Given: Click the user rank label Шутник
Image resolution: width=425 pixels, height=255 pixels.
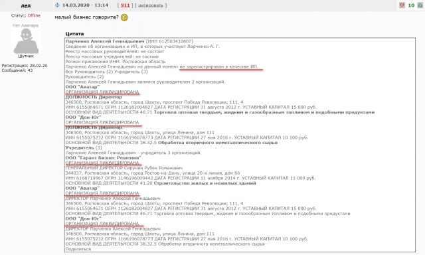Looking at the screenshot, I should (26, 56).
